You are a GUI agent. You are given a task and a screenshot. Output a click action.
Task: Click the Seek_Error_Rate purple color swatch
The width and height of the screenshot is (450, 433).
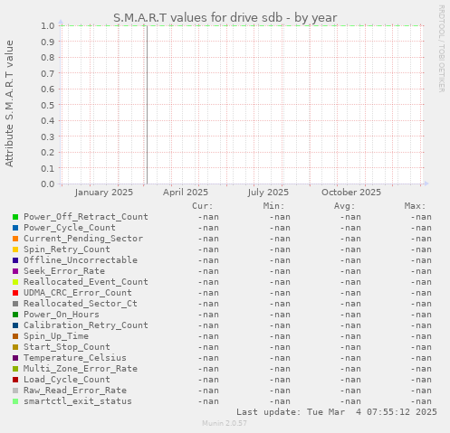pos(15,271)
